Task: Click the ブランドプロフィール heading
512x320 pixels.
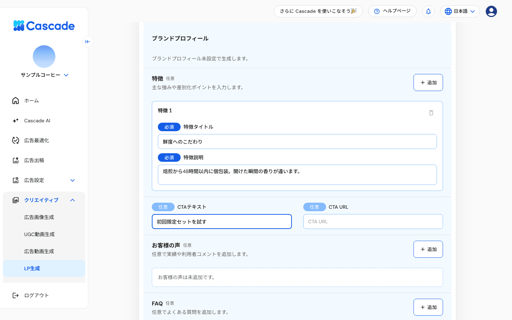Action: point(180,38)
